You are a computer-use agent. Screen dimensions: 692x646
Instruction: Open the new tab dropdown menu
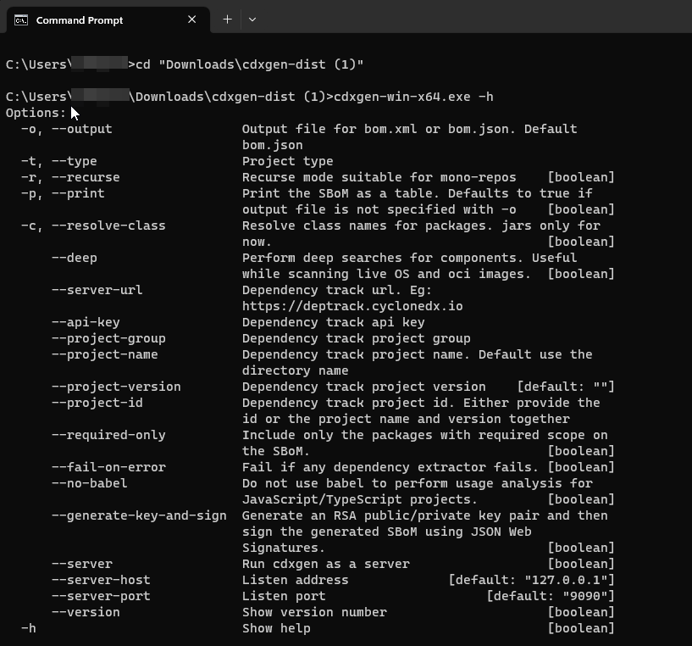(x=250, y=19)
